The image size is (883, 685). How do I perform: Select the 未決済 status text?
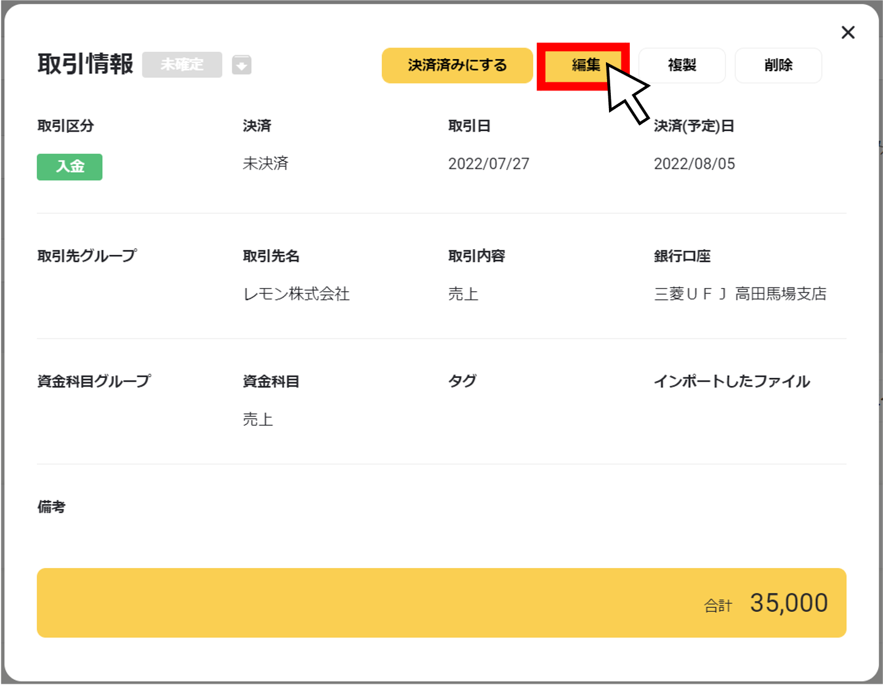(265, 164)
